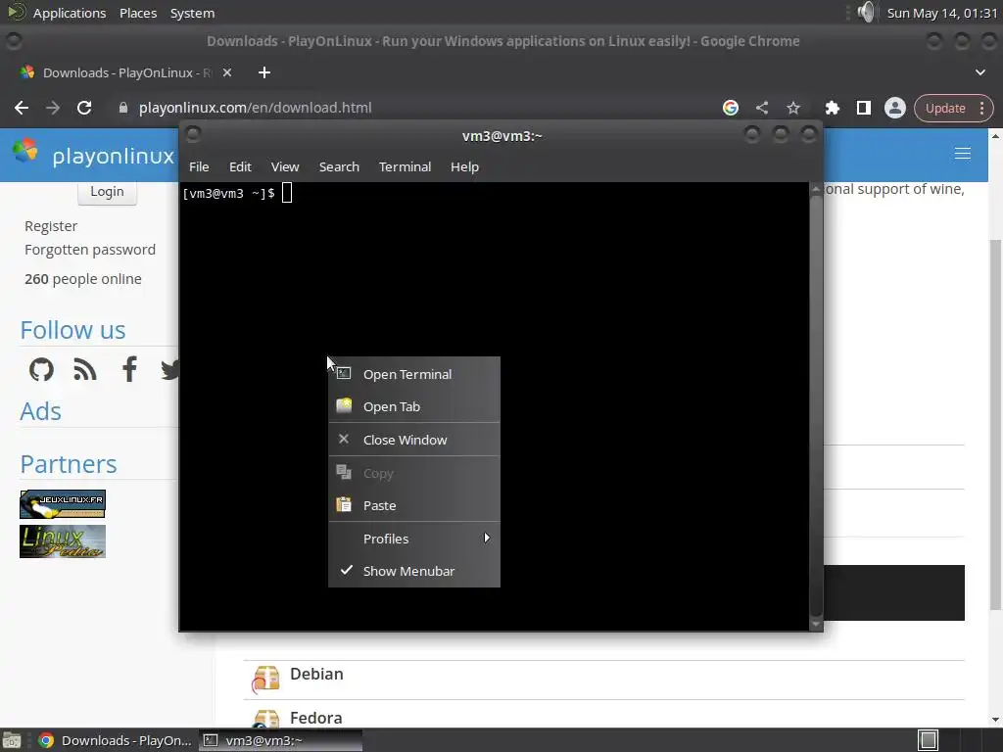
Task: Open the Applications panel menu
Action: (70, 13)
